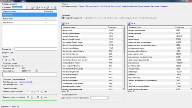Open the database file link 'бизнес-план.mdb'
The width and height of the screenshot is (192, 108).
26,82
